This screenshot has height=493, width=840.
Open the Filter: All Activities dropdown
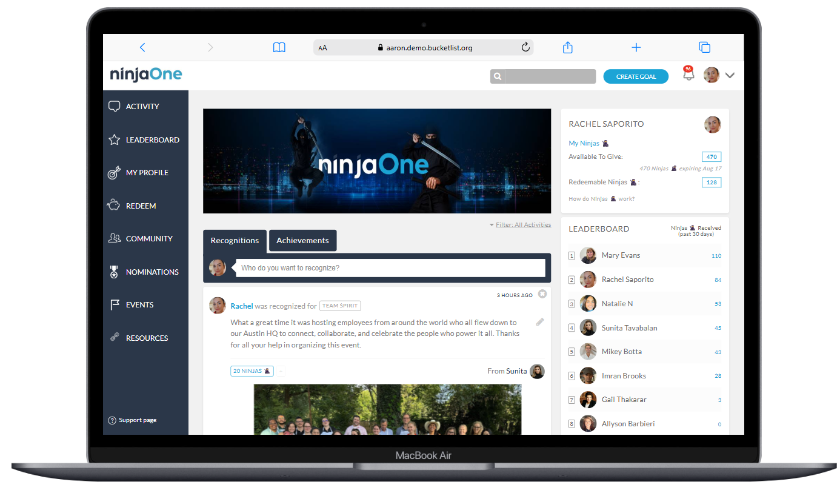[521, 225]
